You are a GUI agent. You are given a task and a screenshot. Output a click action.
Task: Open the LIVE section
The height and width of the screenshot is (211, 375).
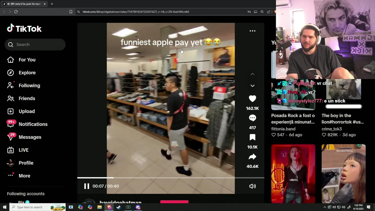23,150
